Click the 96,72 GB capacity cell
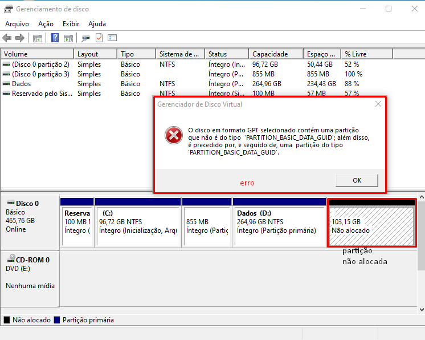 [x=265, y=64]
